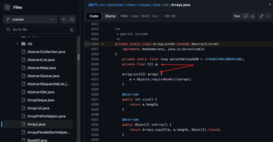Open the zip folder

point(30,44)
